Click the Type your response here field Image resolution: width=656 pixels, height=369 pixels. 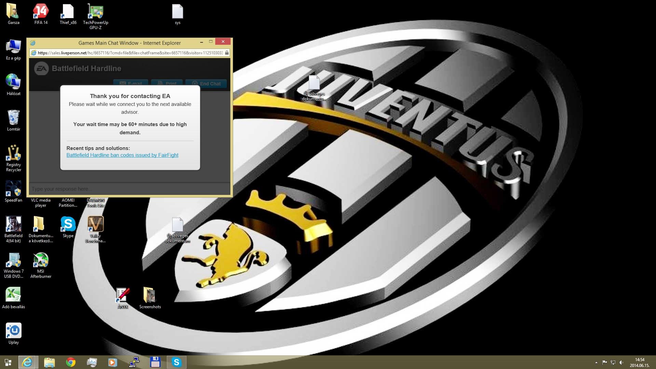(129, 189)
